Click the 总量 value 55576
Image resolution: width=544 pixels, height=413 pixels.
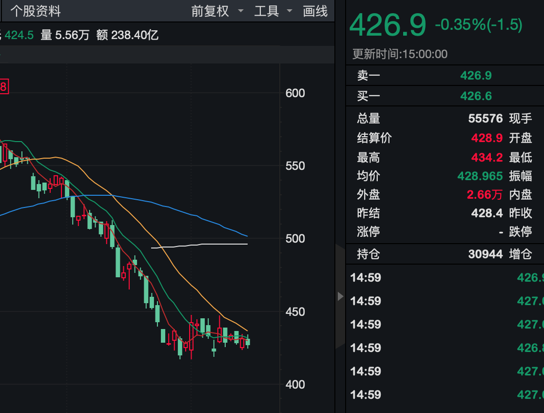486,119
